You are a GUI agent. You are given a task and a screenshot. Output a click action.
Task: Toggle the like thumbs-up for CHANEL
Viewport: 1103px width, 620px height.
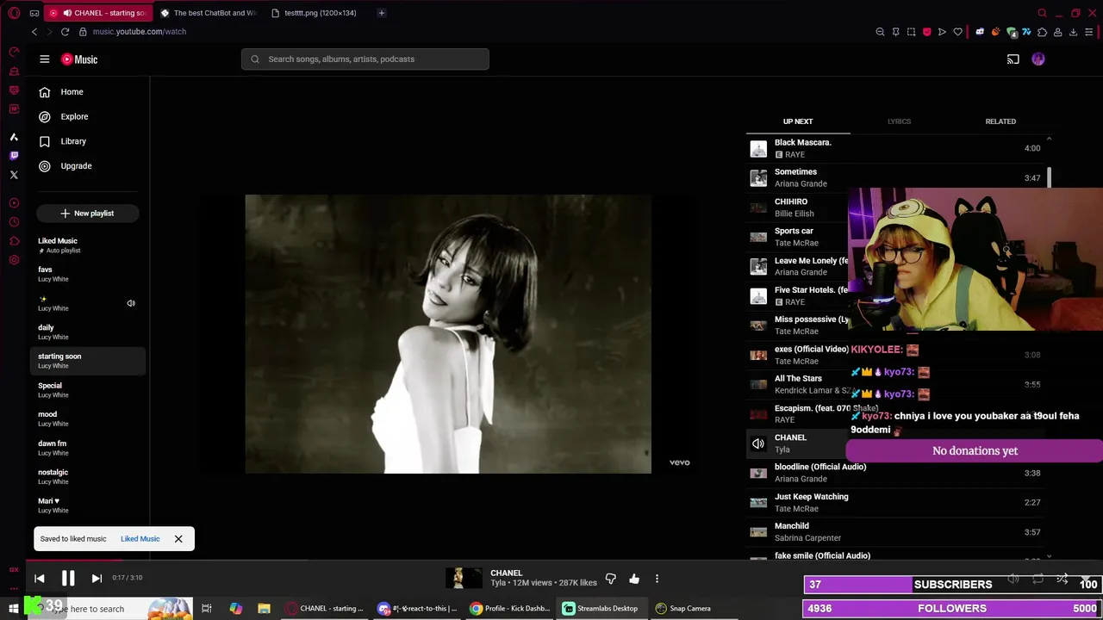point(634,579)
